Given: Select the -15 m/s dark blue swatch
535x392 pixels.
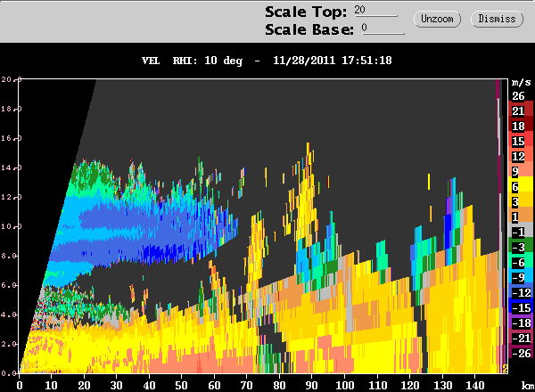Looking at the screenshot, I should tap(521, 306).
